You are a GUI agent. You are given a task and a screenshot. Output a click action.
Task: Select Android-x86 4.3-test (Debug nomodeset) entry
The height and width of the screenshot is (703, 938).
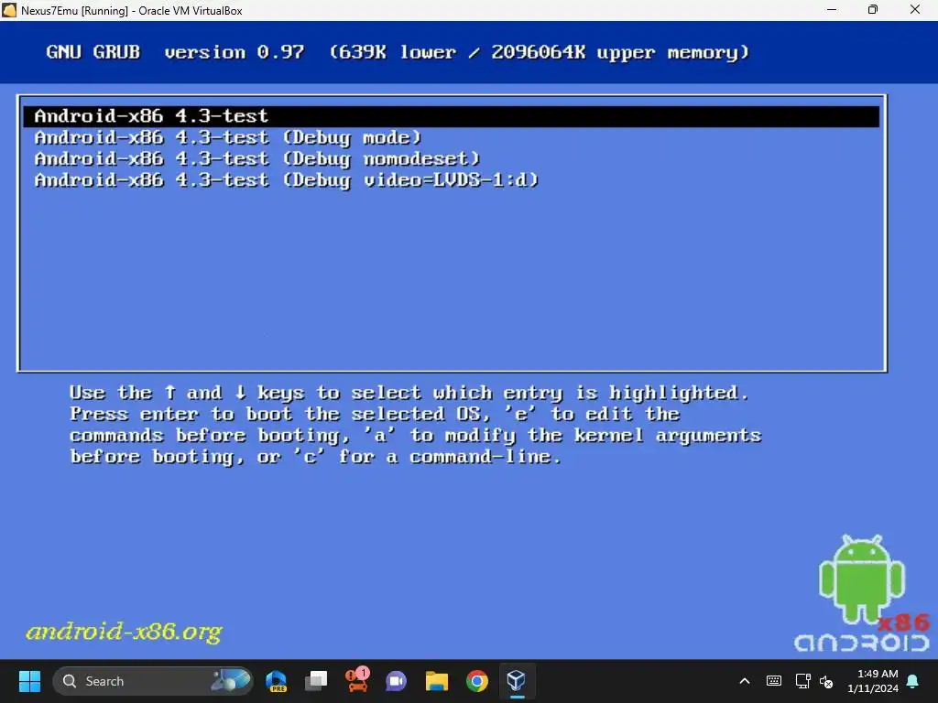(257, 159)
